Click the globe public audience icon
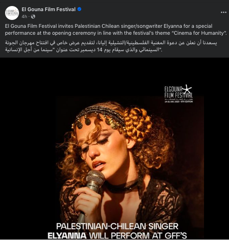 coord(33,16)
